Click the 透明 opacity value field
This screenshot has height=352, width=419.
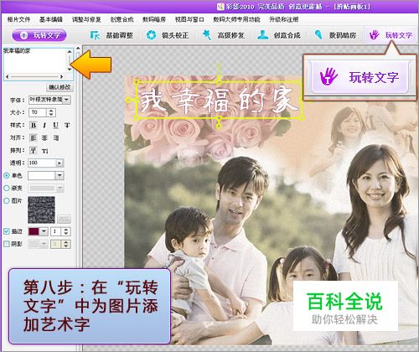pos(42,163)
